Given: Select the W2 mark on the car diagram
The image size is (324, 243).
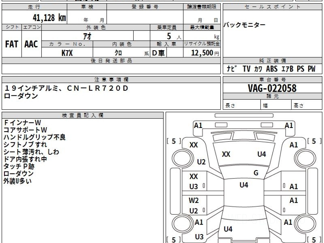Looking at the screenshot, I should pyautogui.click(x=194, y=200).
